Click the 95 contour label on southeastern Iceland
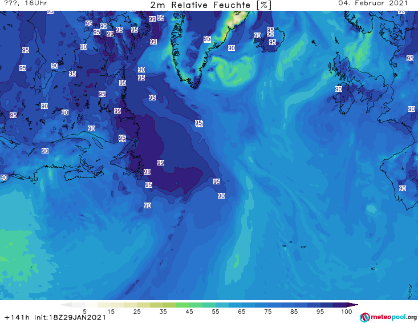This screenshot has width=418, height=323. coord(273,42)
